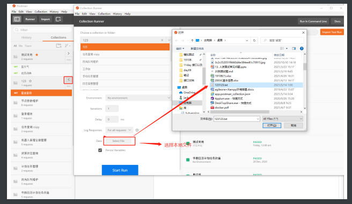Viewport: 352px width, 204px height.
Task: Refresh the file dialog location
Action: (254, 40)
